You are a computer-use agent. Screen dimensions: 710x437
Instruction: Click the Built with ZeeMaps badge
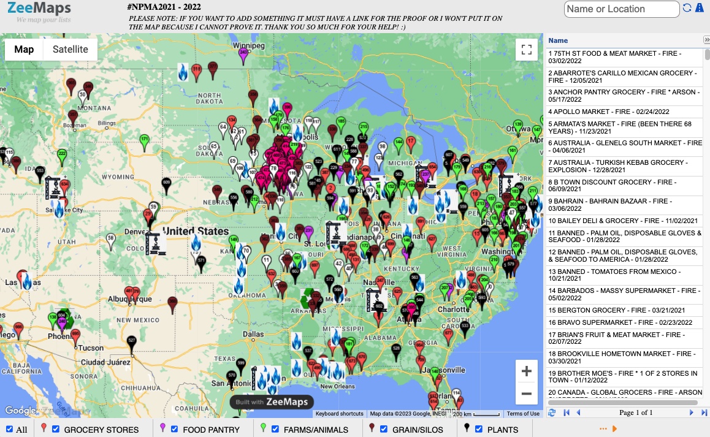pos(272,401)
